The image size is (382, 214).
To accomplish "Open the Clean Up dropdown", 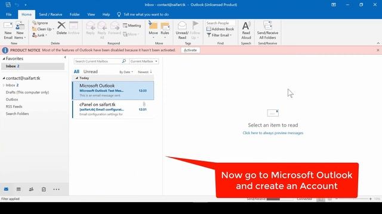I will coord(43,29).
